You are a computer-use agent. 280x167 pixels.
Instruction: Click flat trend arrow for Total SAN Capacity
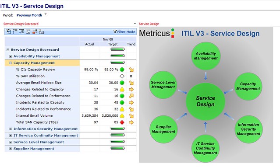pyautogui.click(x=131, y=122)
